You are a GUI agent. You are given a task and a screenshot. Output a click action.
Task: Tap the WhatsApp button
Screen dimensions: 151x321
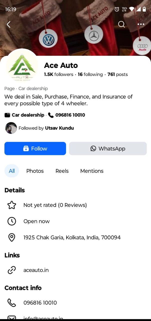tap(108, 148)
